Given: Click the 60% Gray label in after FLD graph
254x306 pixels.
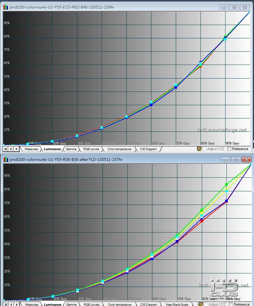Looking at the screenshot, I should click(x=159, y=299).
